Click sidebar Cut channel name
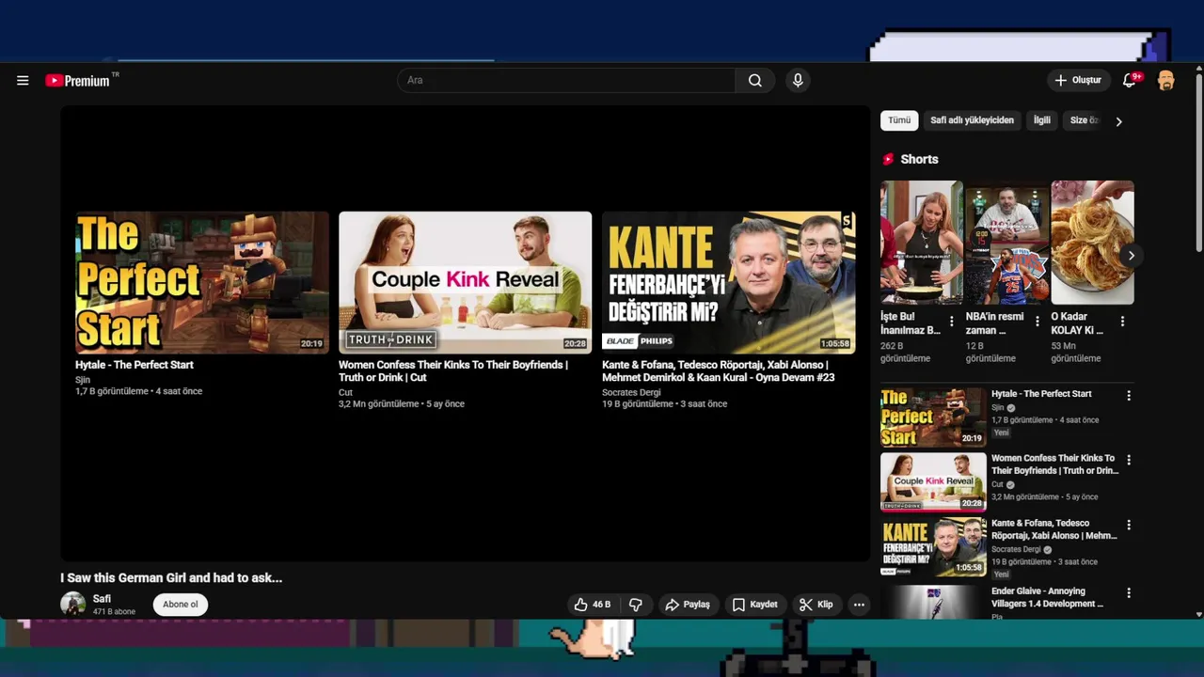1204x677 pixels. 997,485
